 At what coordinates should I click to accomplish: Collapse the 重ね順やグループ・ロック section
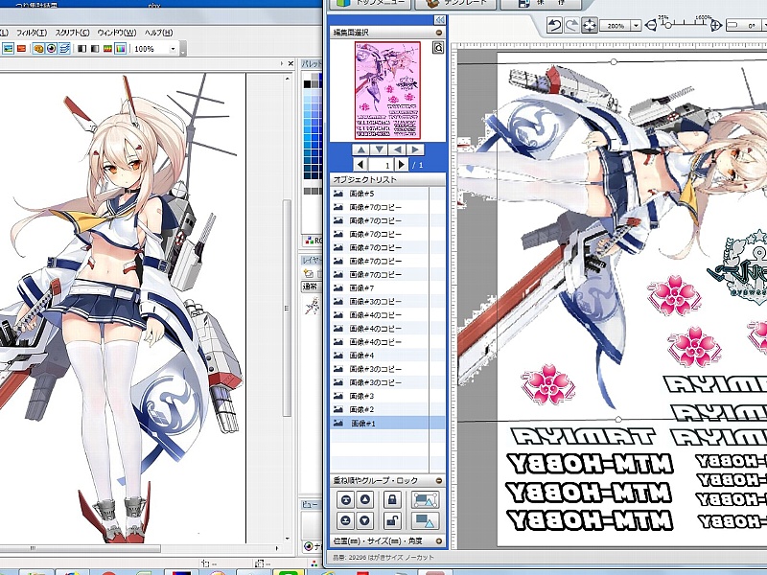tap(439, 481)
